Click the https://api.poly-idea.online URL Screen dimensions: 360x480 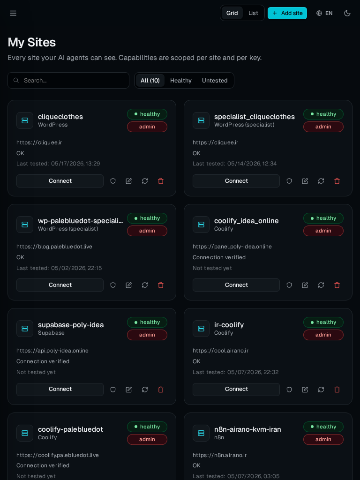pos(52,351)
